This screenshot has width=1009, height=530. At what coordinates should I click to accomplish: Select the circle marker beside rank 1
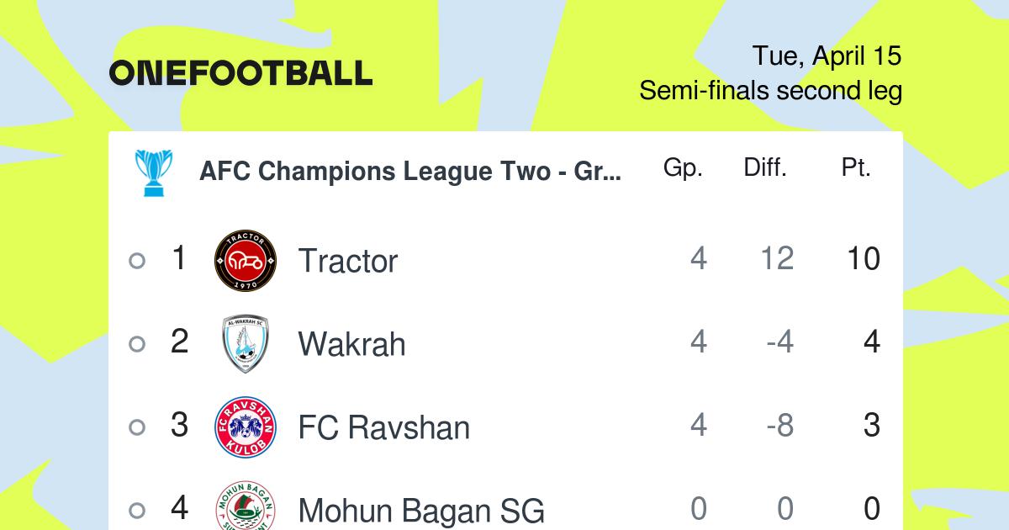coord(137,261)
